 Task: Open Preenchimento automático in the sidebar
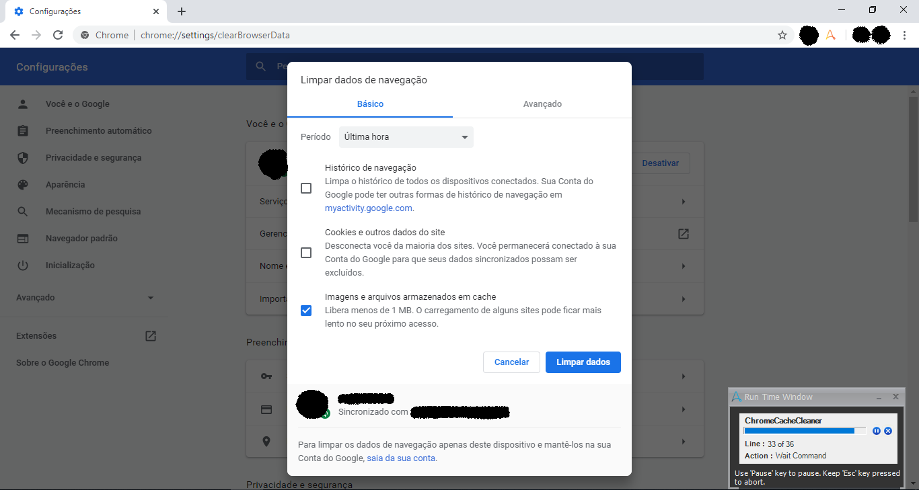(x=99, y=131)
